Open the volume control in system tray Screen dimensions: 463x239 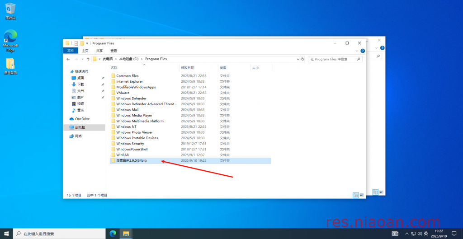pyautogui.click(x=420, y=234)
